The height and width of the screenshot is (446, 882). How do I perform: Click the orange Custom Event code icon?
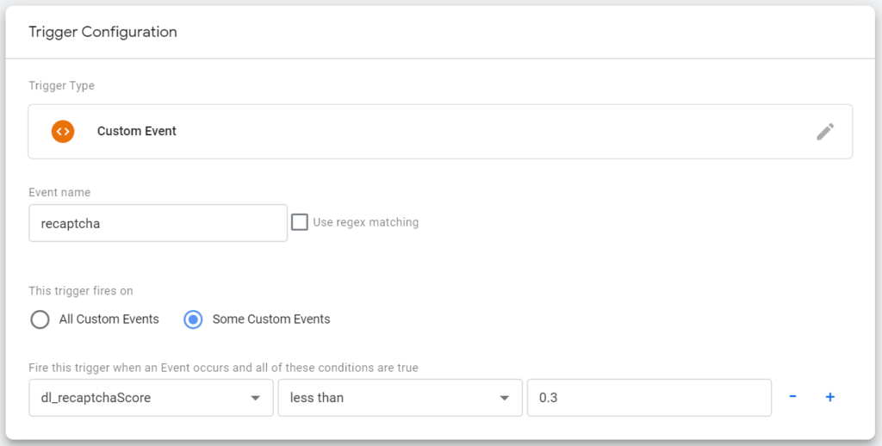point(63,131)
